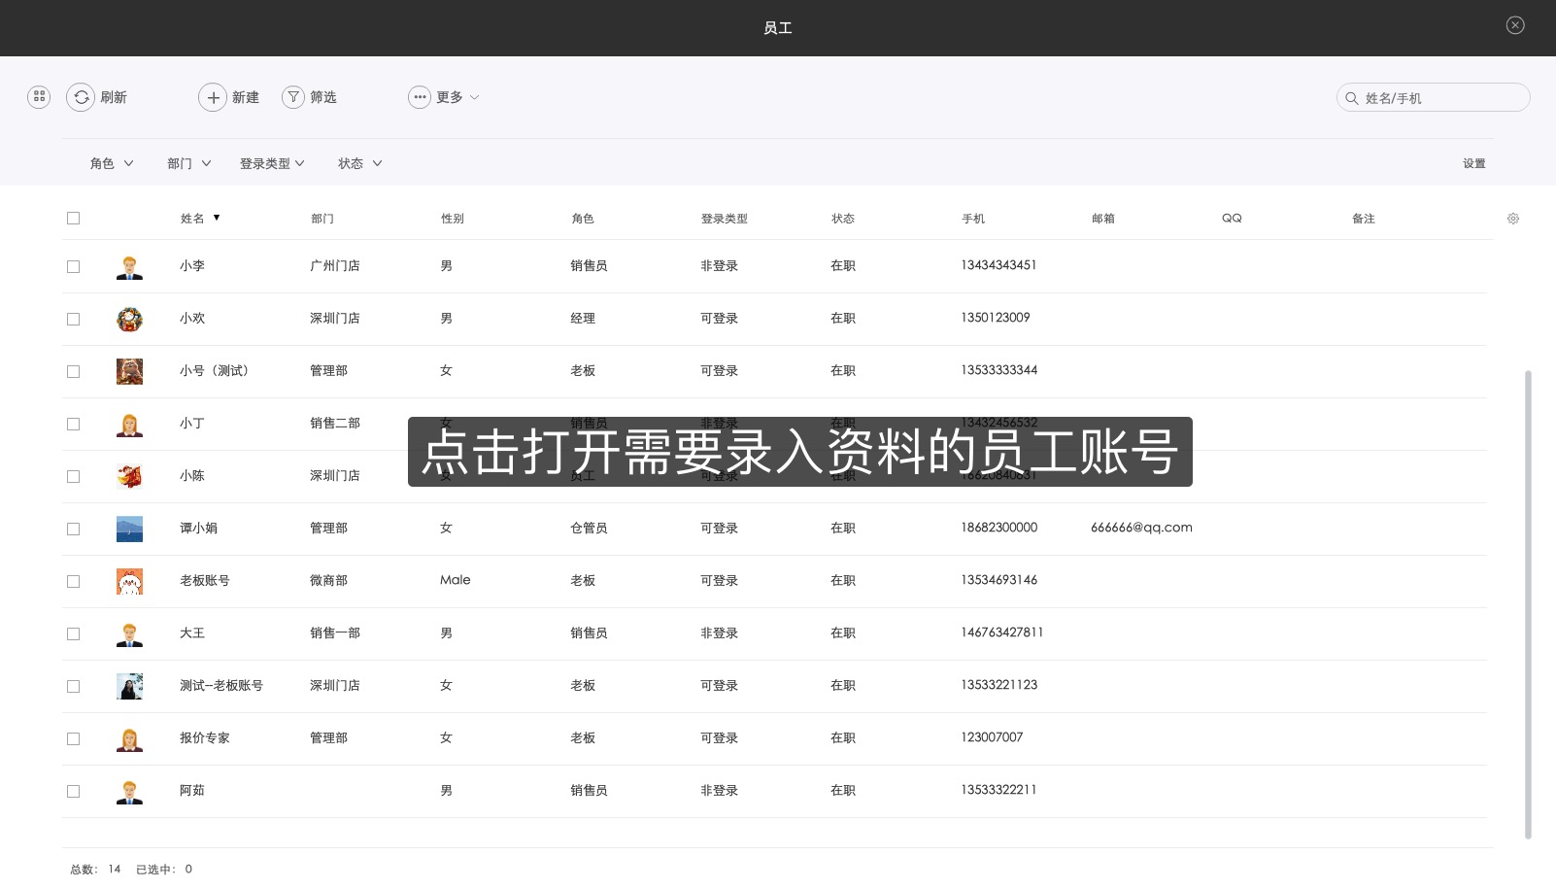Screen dimensions: 1556x889
Task: Click 小号（测试）avatar image
Action: pos(129,371)
